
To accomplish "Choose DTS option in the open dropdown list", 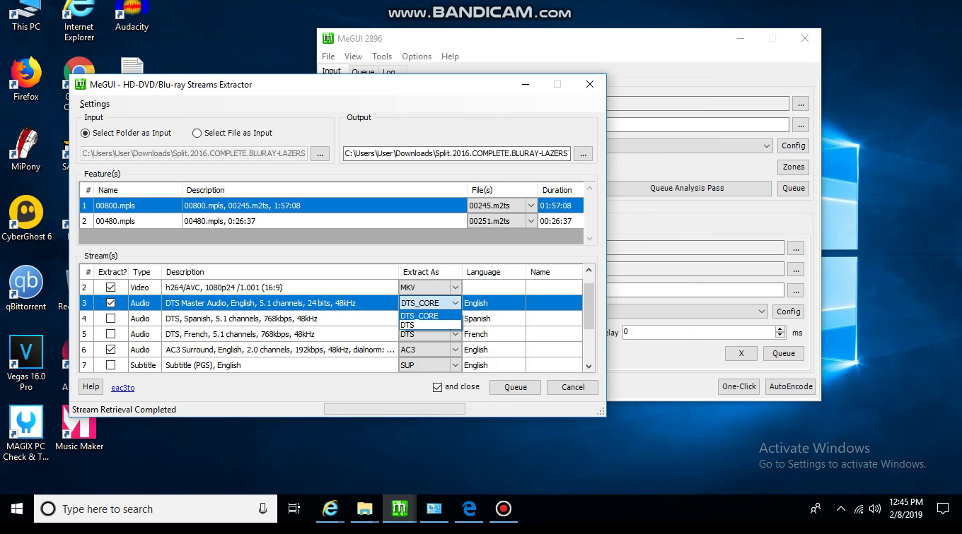I will 430,325.
